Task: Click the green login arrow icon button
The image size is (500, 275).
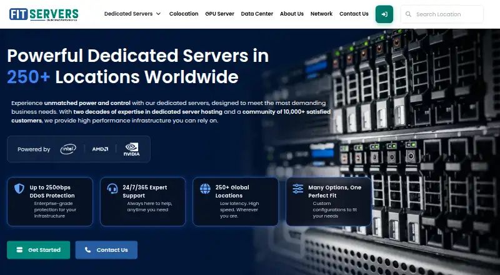Action: point(384,14)
